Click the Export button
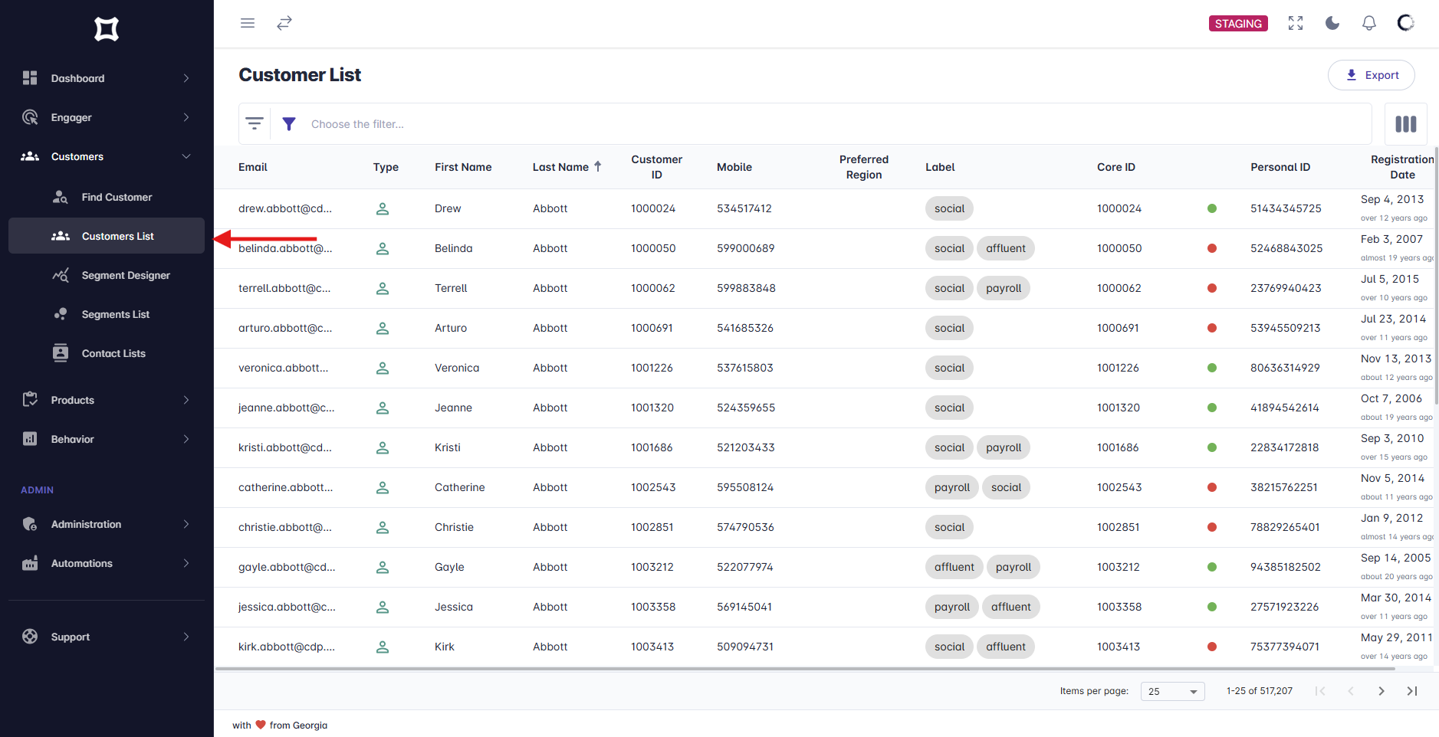The image size is (1439, 737). click(x=1371, y=74)
